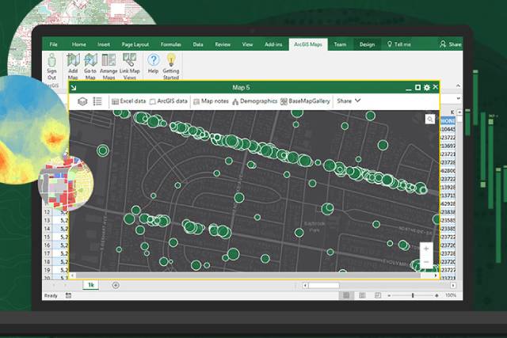Select the 1k sheet tab
This screenshot has width=507, height=338.
click(91, 285)
